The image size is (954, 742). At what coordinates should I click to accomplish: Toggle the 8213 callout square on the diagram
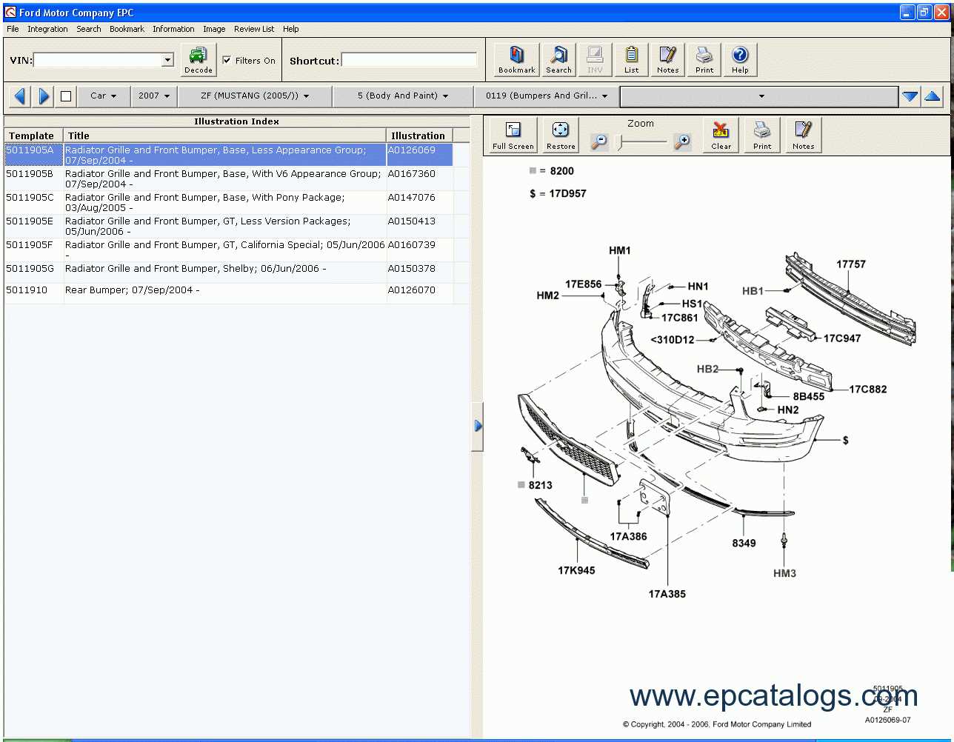(x=521, y=485)
